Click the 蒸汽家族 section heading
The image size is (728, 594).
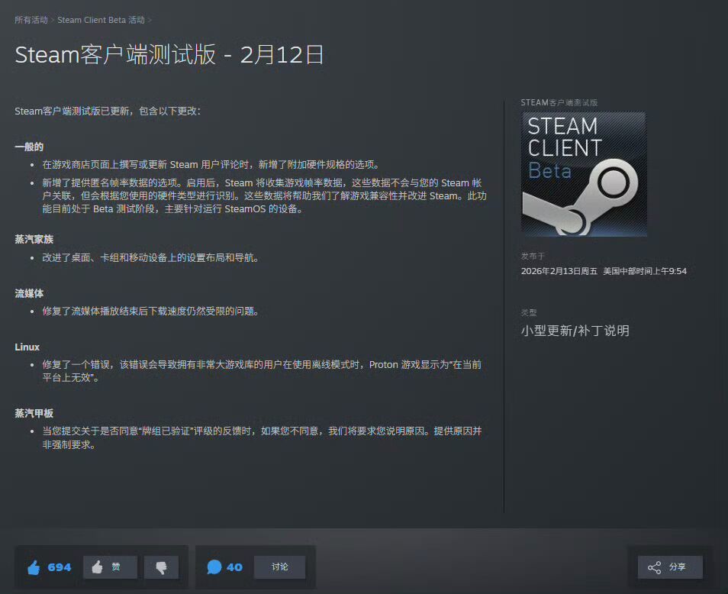tap(34, 239)
